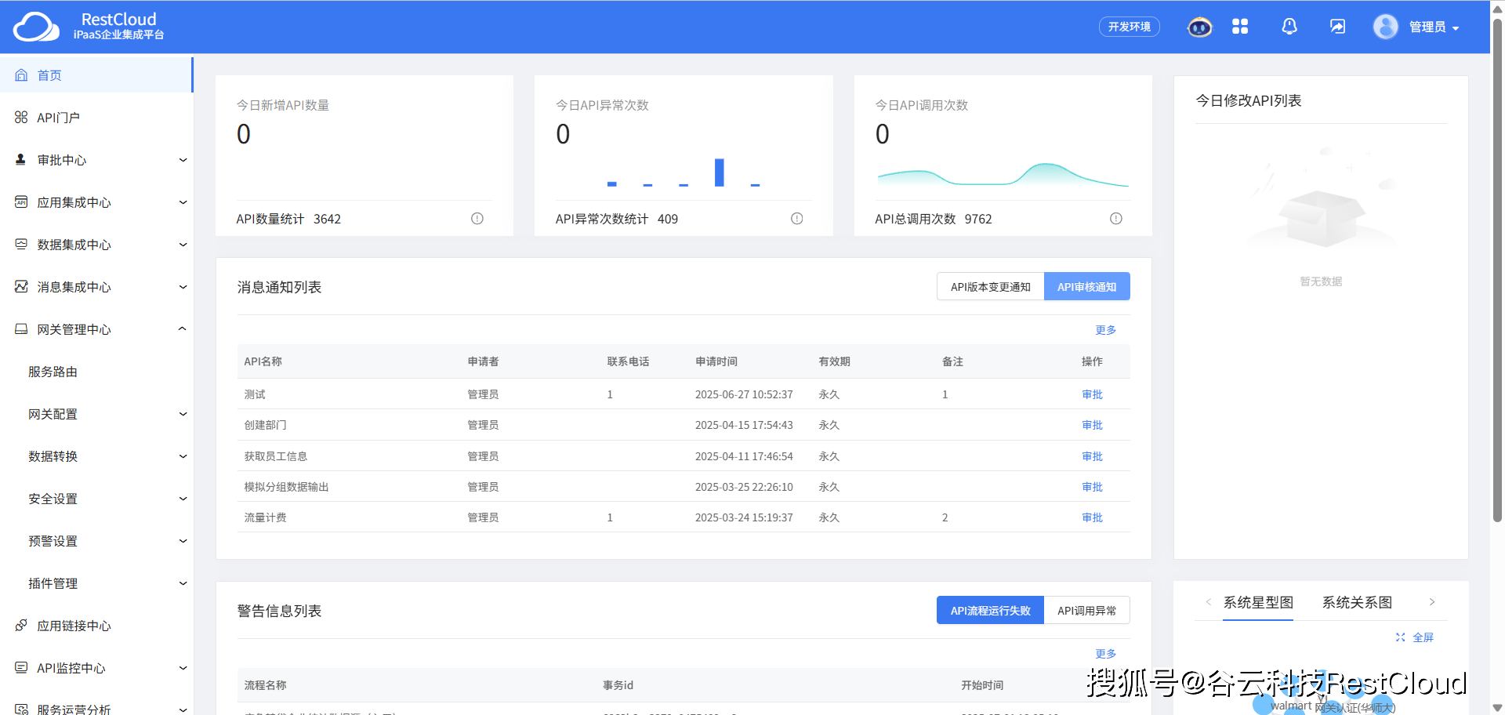
Task: Open 应用集成中心 from the sidebar
Action: click(x=72, y=201)
